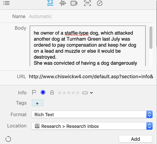Select the text note tab icon
157x144 pixels.
50,3
